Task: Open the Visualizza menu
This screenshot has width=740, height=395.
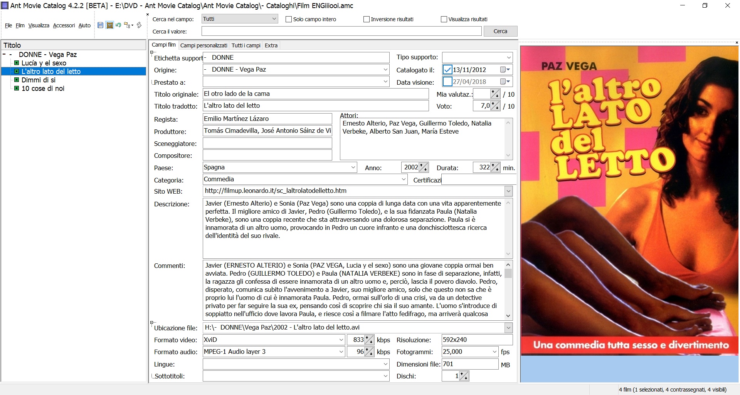Action: point(39,25)
